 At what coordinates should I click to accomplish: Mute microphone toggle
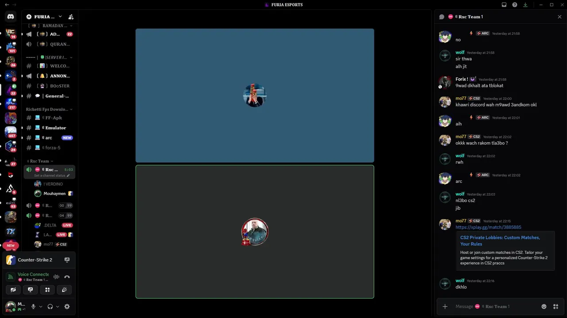click(x=33, y=307)
